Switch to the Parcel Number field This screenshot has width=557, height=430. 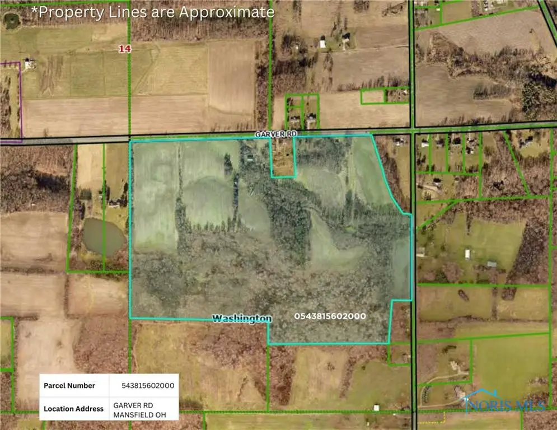[69, 386]
